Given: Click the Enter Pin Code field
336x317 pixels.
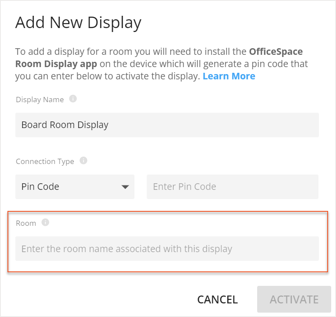Looking at the screenshot, I should coord(232,187).
